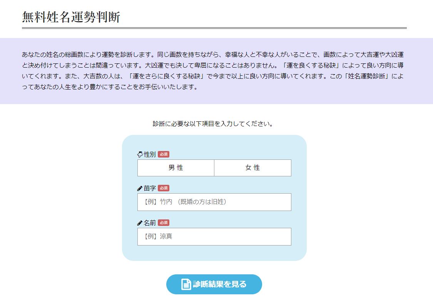
Task: Choose the 女性 gender option
Action: click(252, 168)
